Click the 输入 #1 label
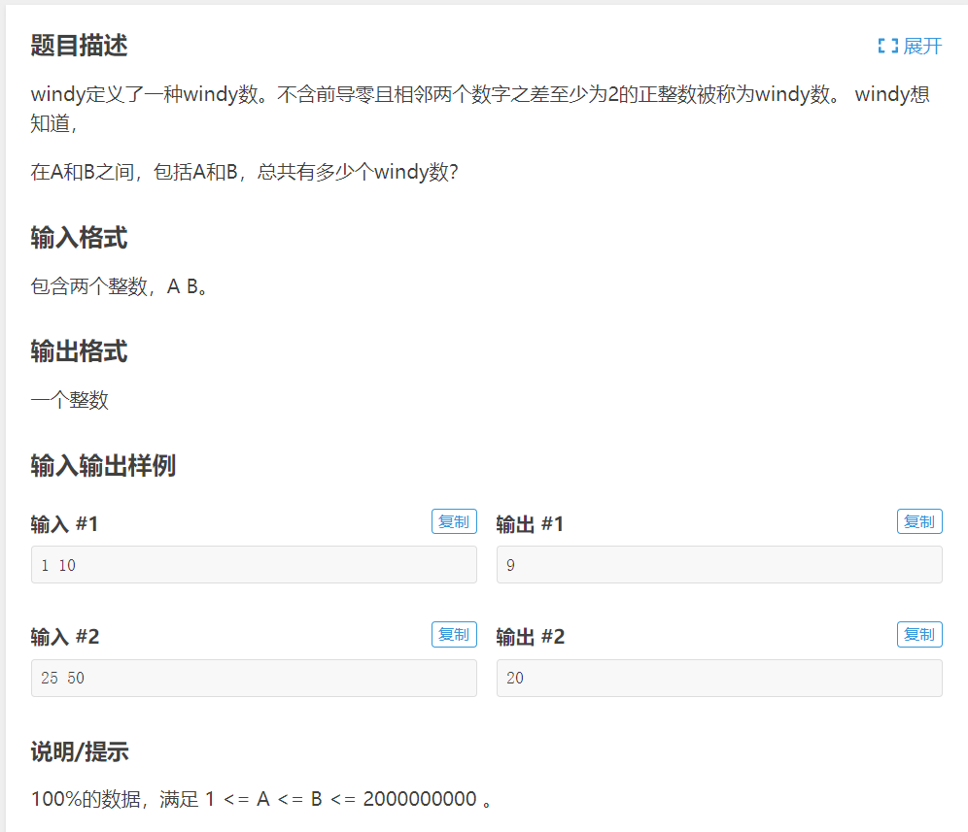 64,524
